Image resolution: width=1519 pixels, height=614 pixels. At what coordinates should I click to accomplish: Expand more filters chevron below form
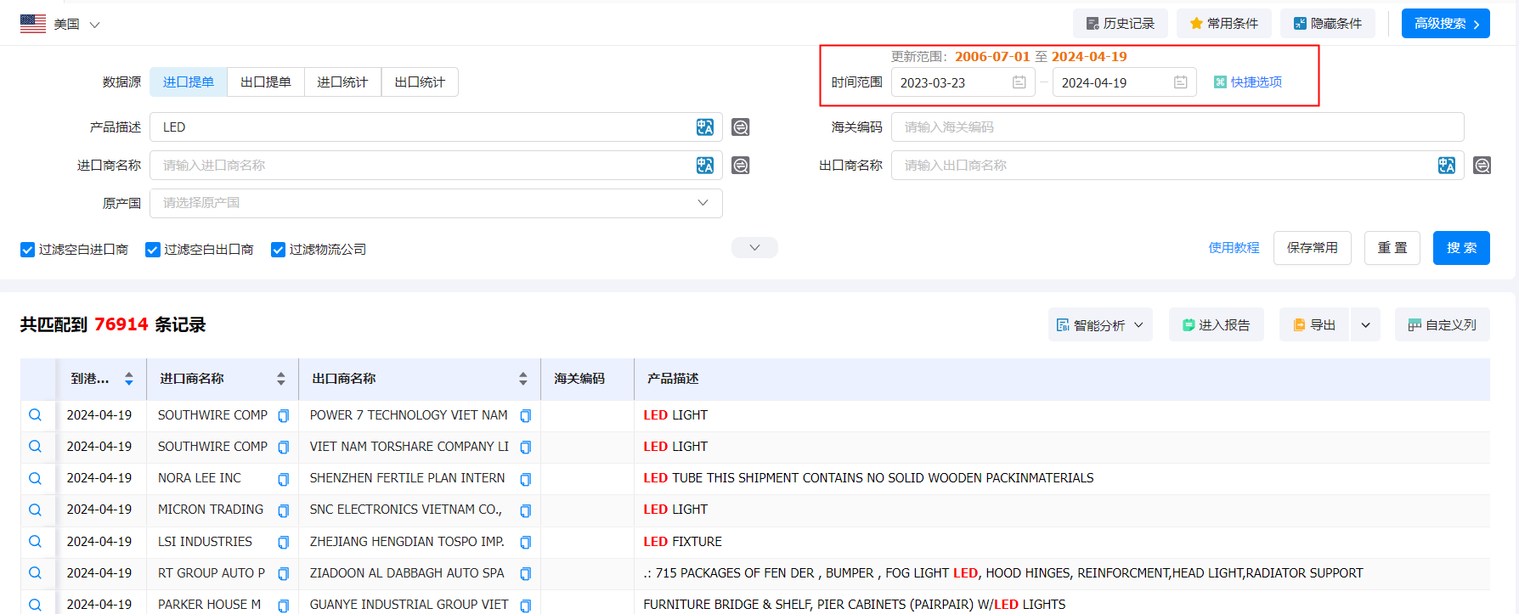click(x=754, y=248)
